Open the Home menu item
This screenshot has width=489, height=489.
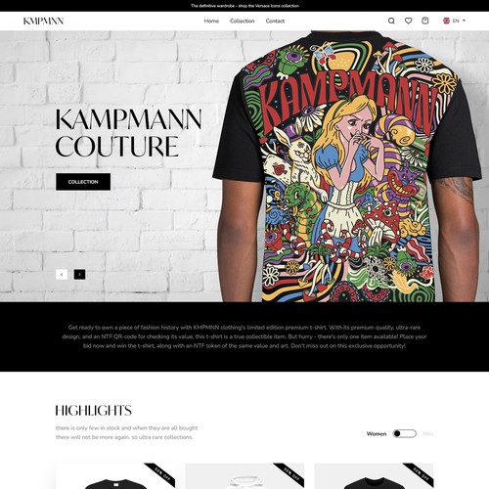pos(211,21)
